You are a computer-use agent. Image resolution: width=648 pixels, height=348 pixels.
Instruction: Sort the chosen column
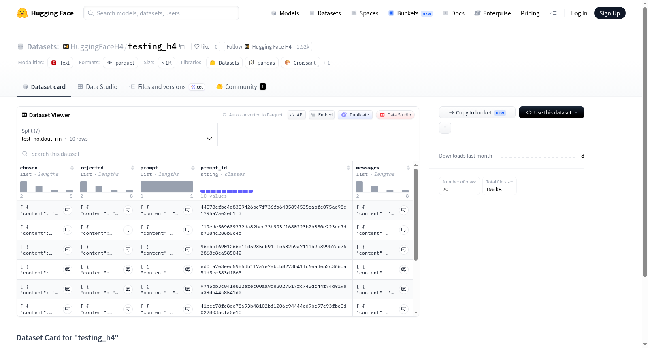coord(72,168)
